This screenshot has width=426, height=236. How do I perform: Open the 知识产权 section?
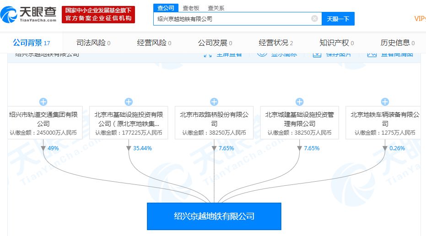tap(337, 43)
